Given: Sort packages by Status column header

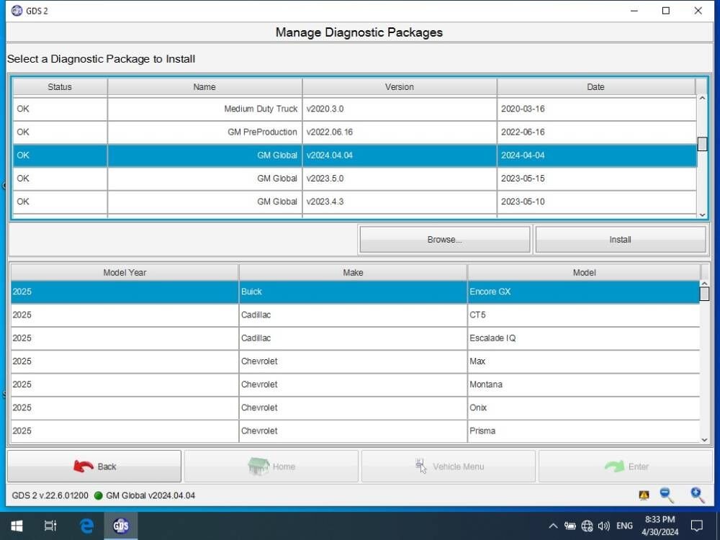Looking at the screenshot, I should pyautogui.click(x=60, y=87).
